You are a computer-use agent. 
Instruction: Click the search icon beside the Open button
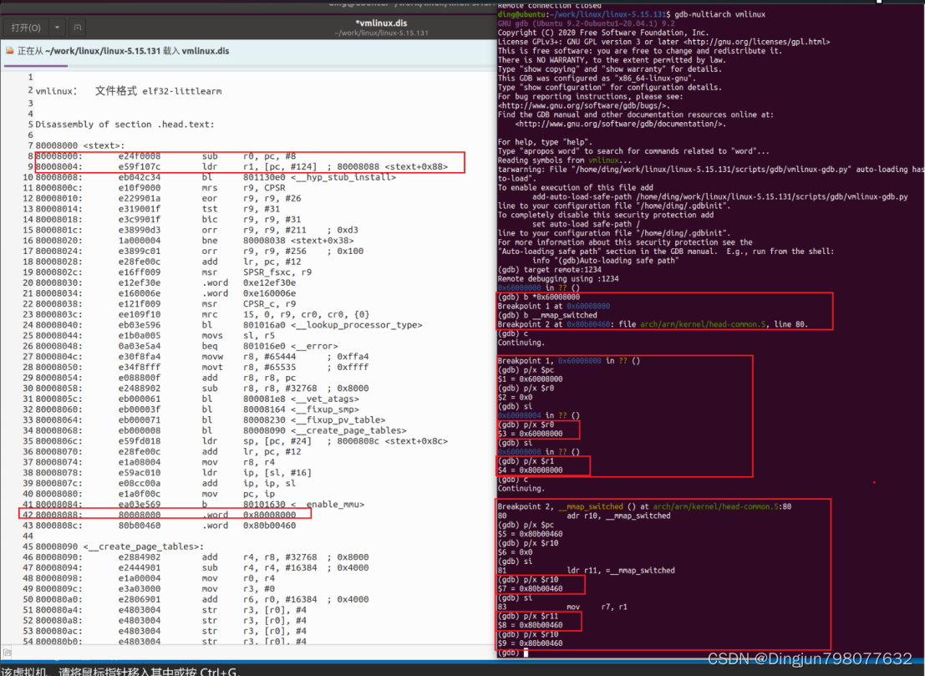point(77,27)
